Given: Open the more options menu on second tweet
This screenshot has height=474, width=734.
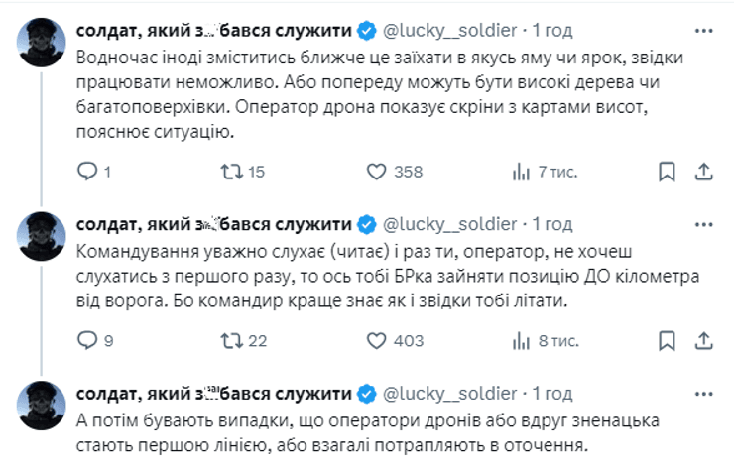Looking at the screenshot, I should pyautogui.click(x=702, y=223).
